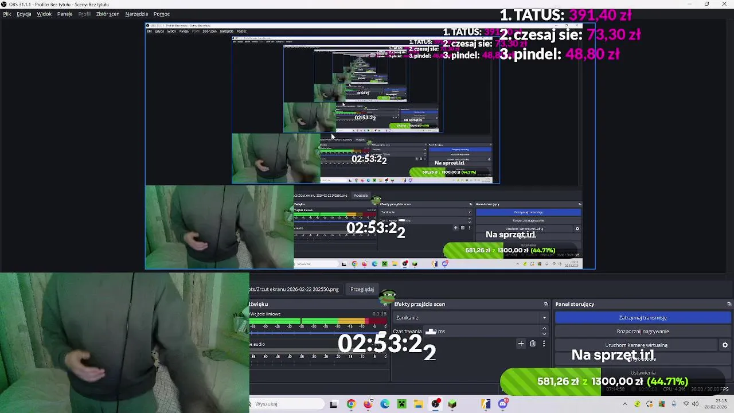
Task: Open Firefox from the taskbar
Action: (368, 404)
